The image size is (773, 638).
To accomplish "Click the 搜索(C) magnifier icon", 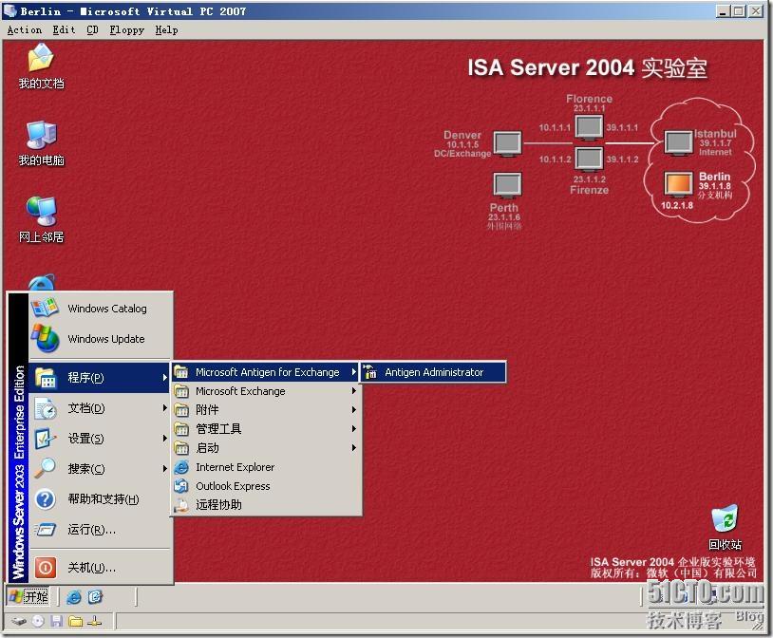I will [46, 469].
